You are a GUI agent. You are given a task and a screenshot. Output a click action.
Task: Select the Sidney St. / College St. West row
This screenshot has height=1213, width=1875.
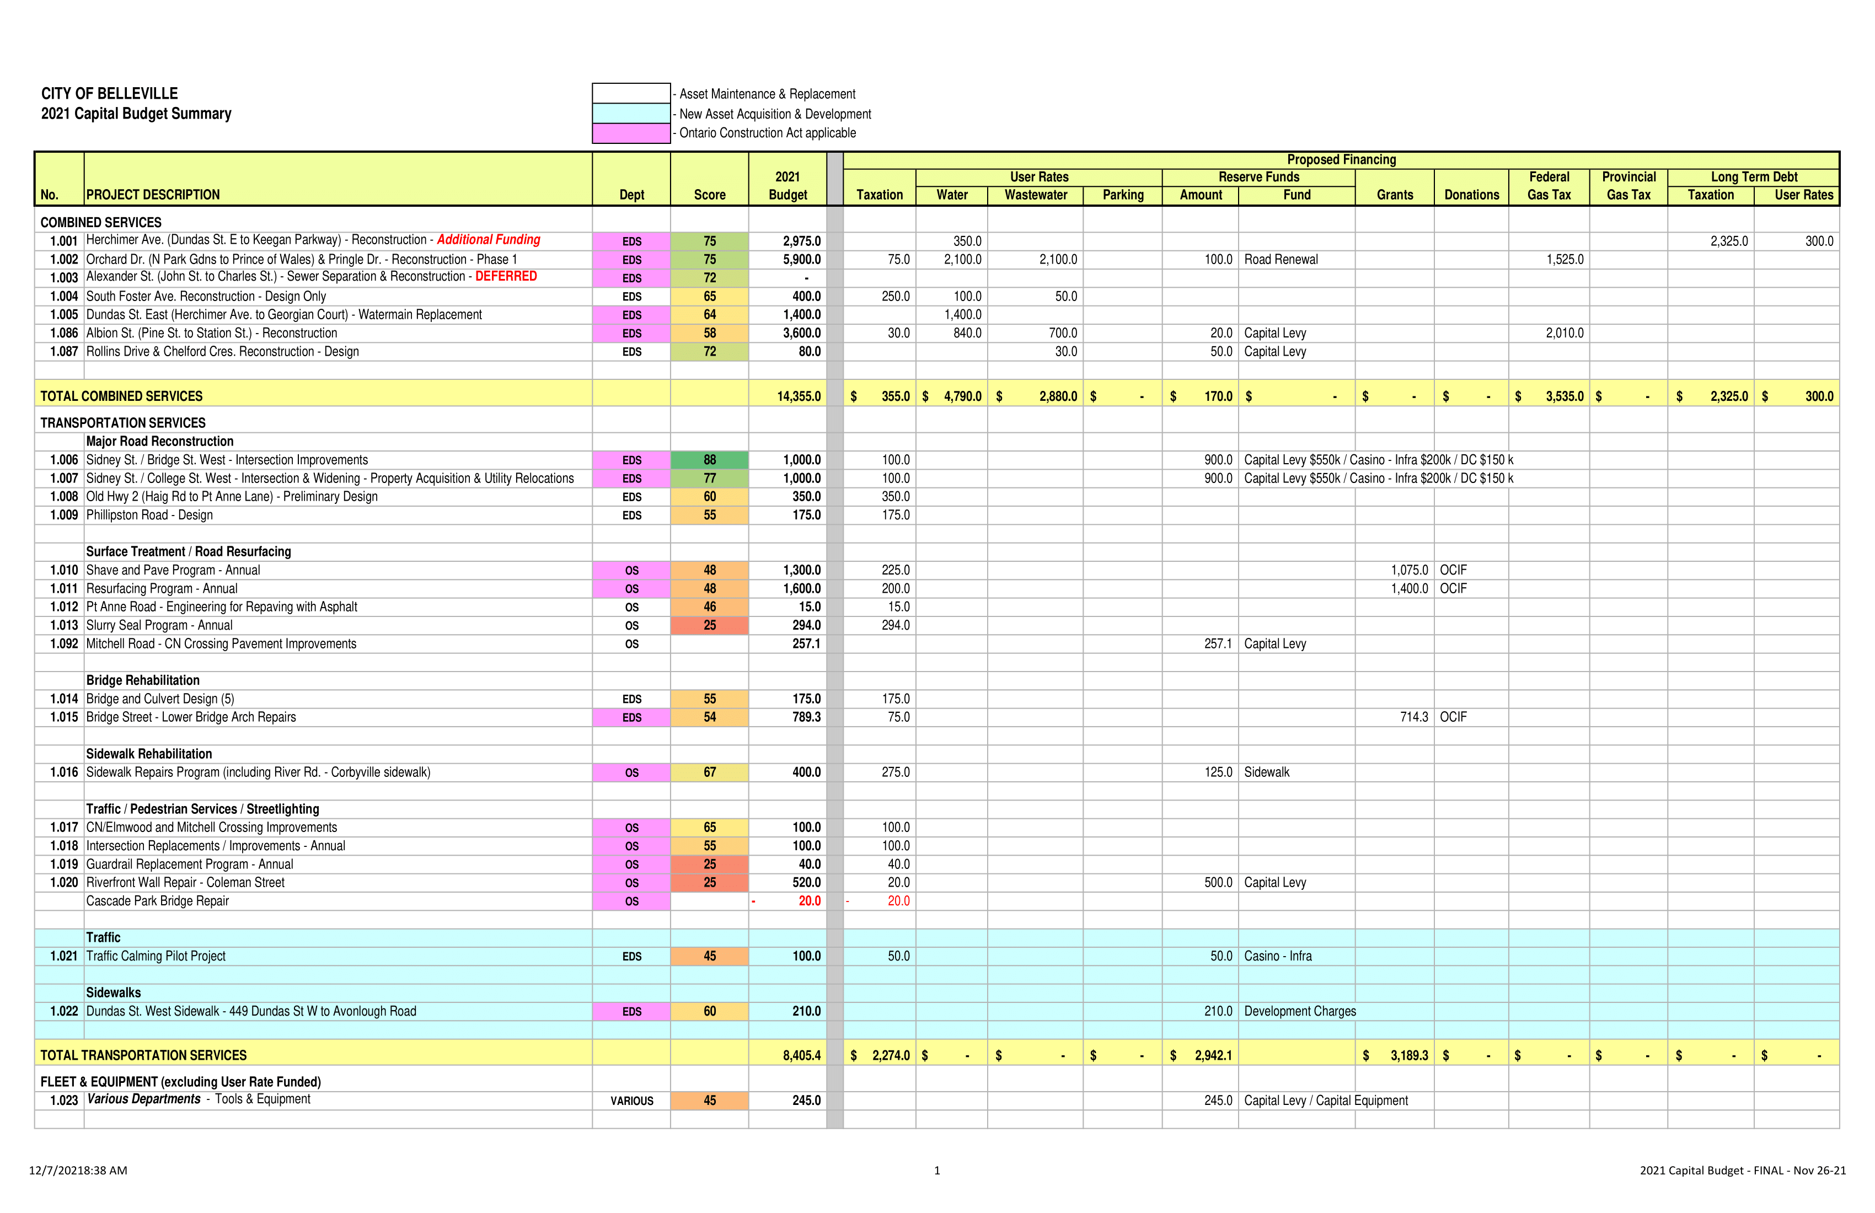pyautogui.click(x=330, y=478)
